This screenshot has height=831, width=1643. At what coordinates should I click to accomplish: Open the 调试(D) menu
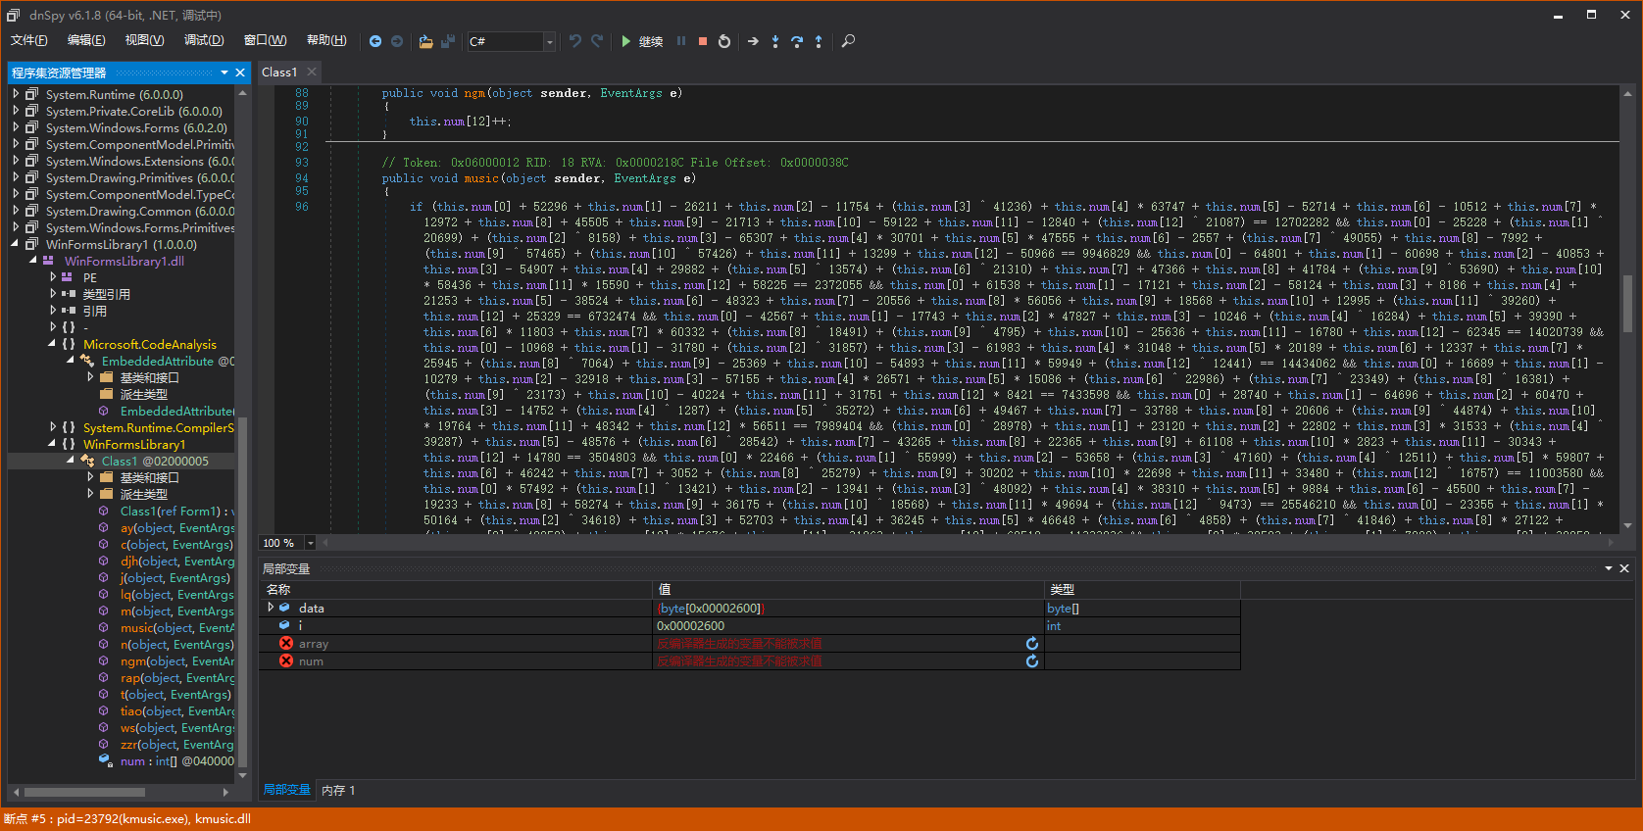pos(203,40)
